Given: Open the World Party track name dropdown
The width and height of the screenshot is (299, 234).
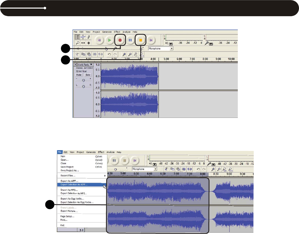Looking at the screenshot, I should (91, 65).
